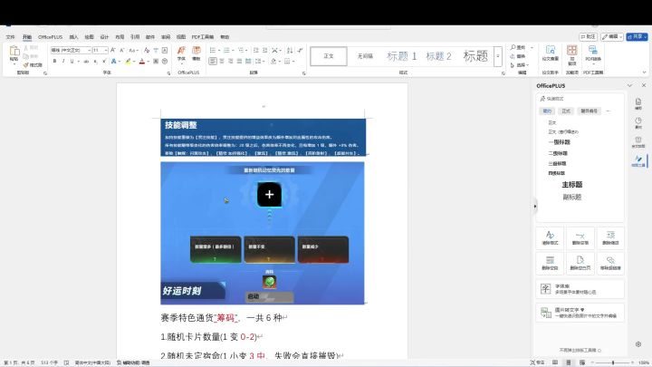This screenshot has height=367, width=652.
Task: Click the Increase Indent icon
Action: pos(264,50)
